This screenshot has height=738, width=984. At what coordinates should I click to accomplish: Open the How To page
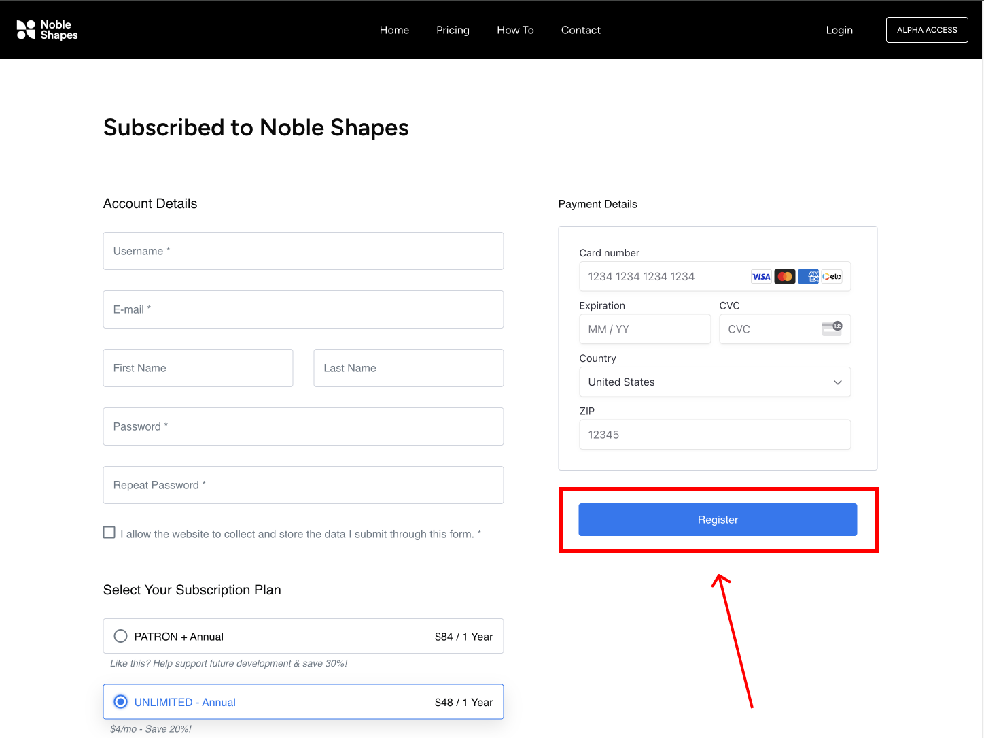515,30
